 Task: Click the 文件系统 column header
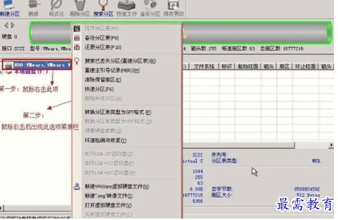click(204, 66)
